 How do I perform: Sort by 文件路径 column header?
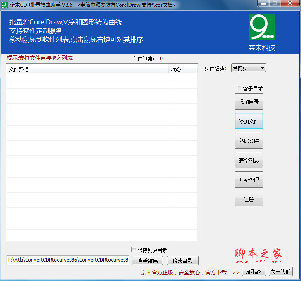pyautogui.click(x=87, y=69)
